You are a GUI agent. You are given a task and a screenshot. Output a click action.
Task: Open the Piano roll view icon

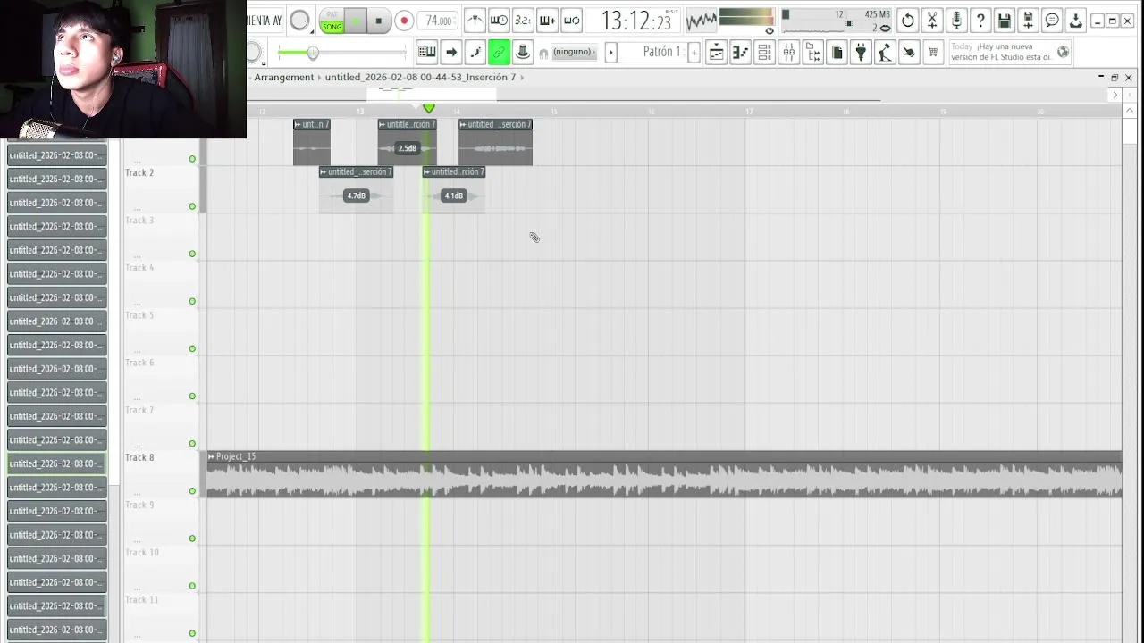(740, 53)
